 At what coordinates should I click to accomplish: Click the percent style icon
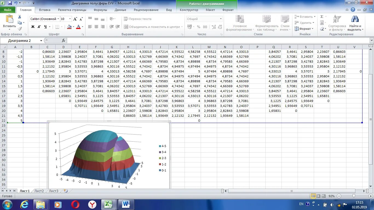click(x=198, y=27)
